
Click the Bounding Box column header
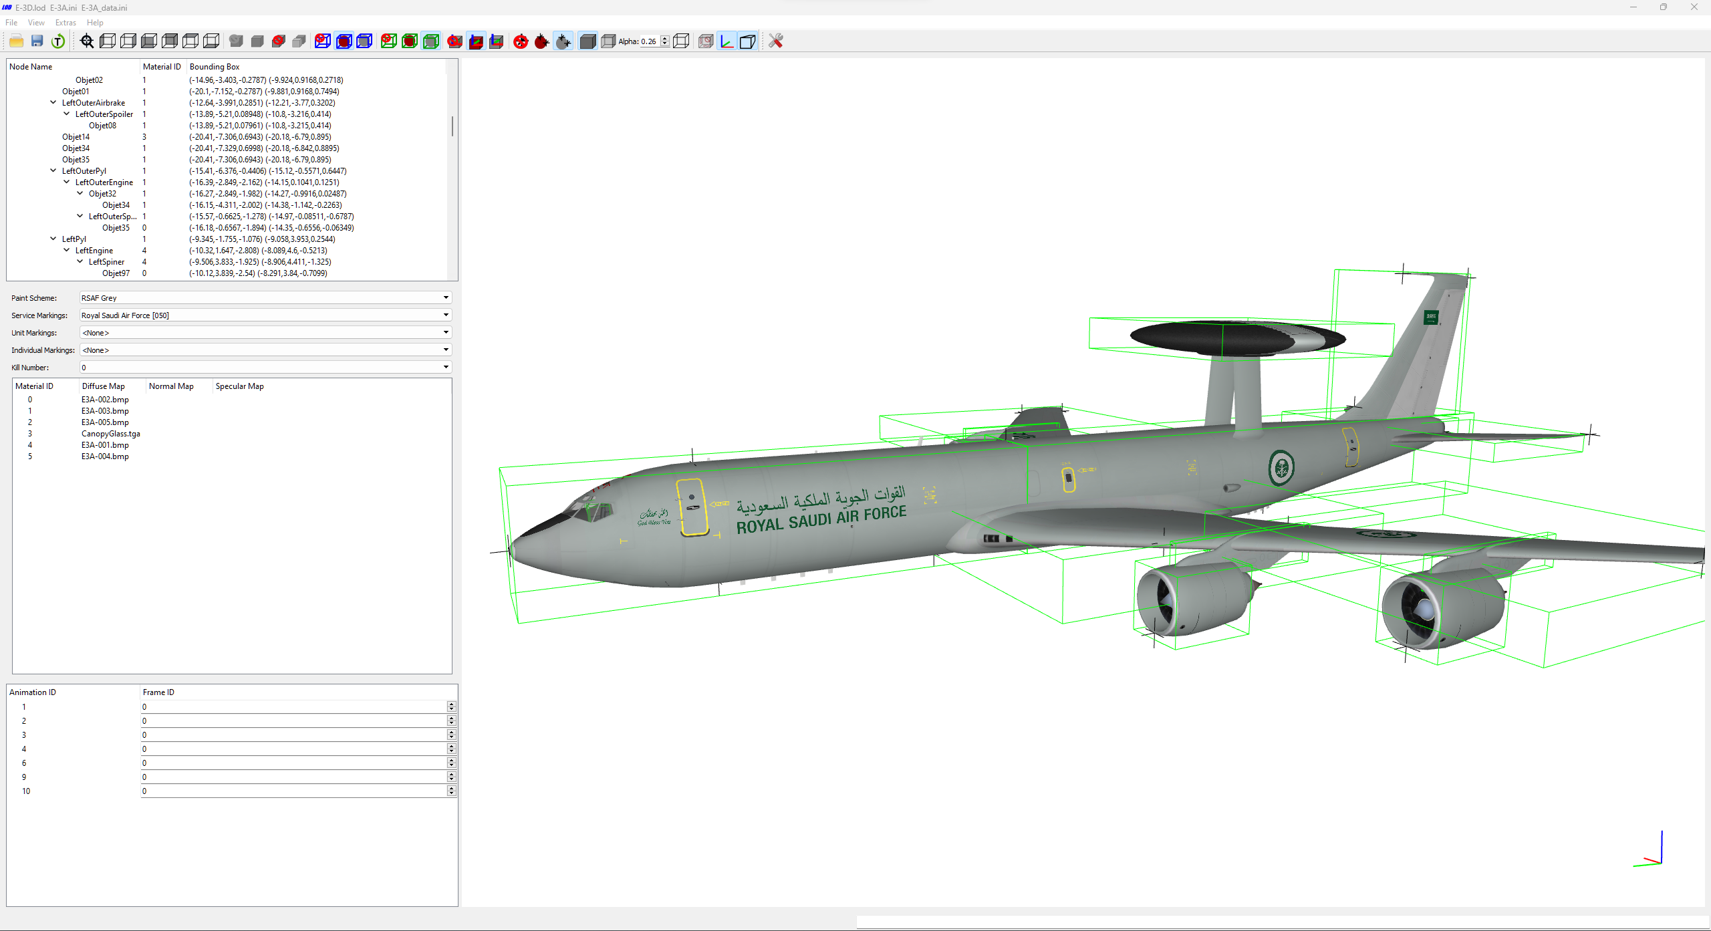[316, 67]
